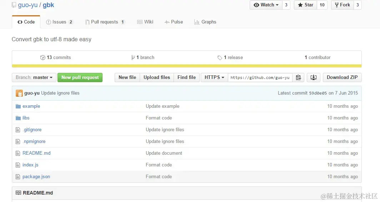Open the libs folder

[26, 118]
